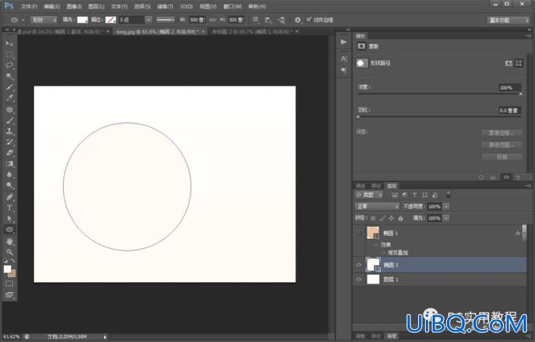Hide the 图层 1 layer eye
This screenshot has width=535, height=342.
point(359,279)
